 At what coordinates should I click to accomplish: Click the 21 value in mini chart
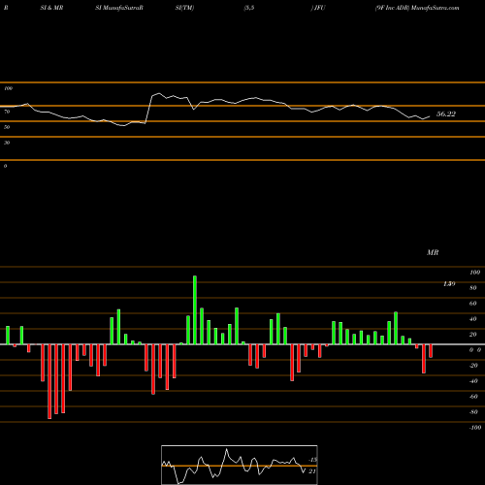(311, 471)
